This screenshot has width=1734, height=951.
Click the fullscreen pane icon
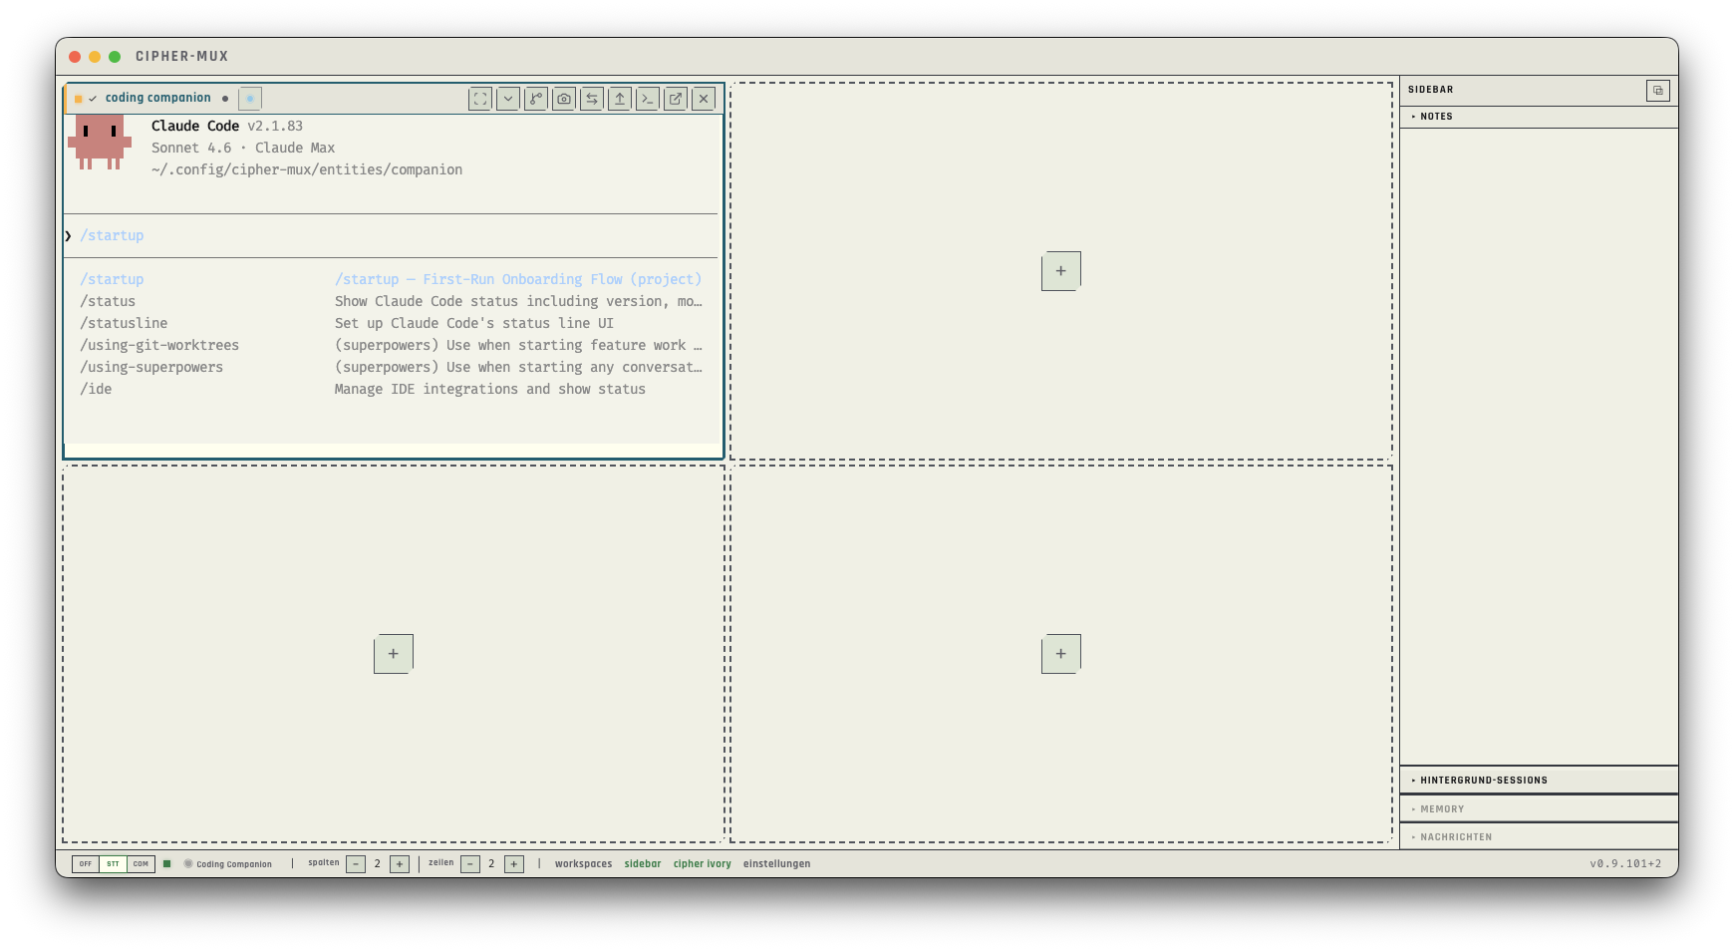coord(480,99)
